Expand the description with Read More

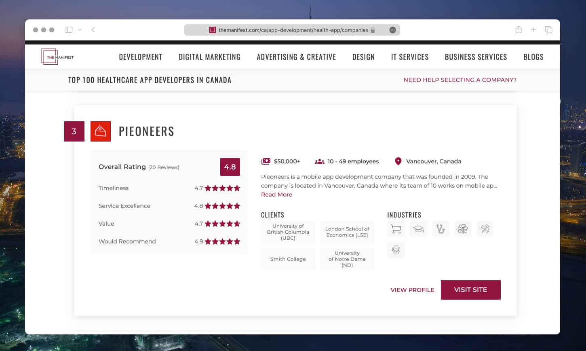pos(276,195)
